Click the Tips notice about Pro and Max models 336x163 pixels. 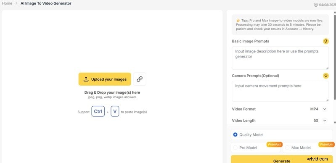[280, 25]
